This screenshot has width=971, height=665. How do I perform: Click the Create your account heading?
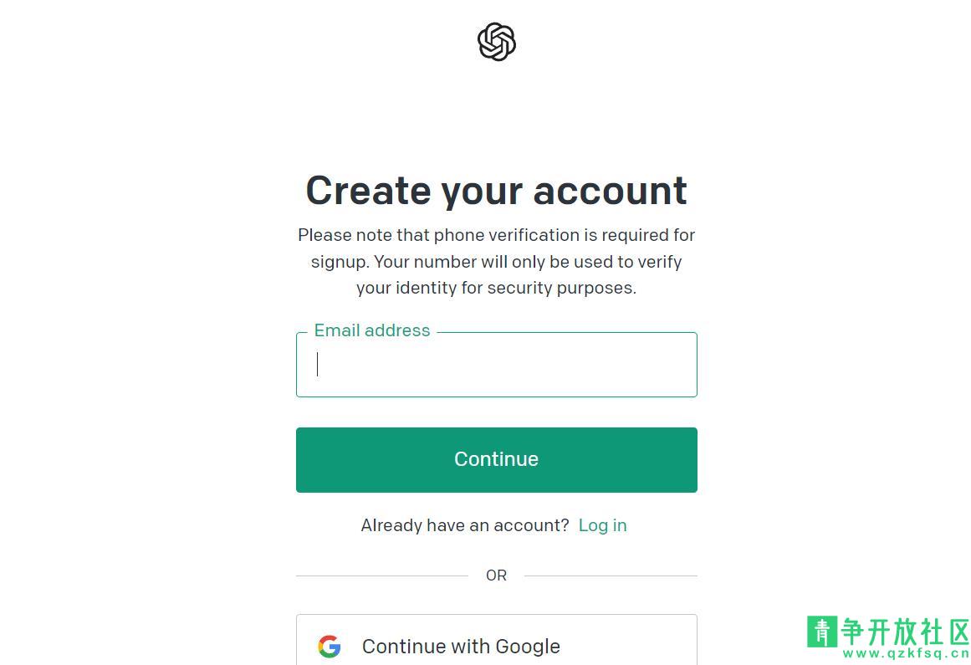click(497, 191)
